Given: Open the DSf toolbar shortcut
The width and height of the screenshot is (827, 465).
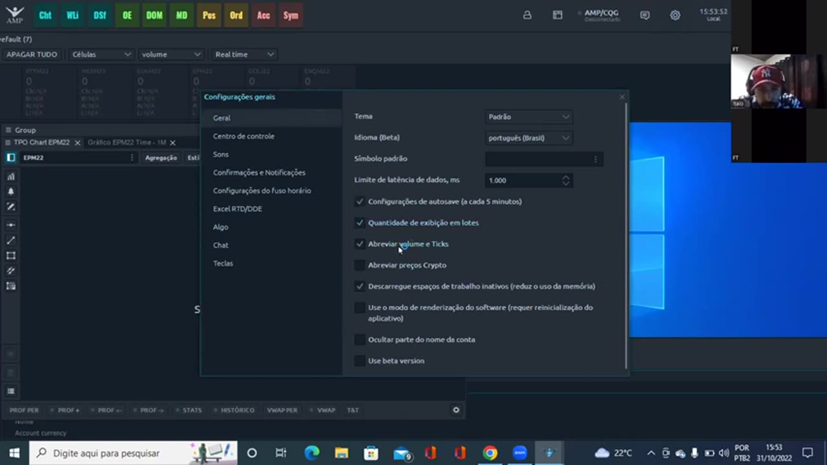Looking at the screenshot, I should 99,15.
